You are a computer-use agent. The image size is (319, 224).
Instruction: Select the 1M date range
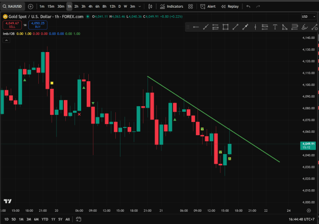(x=21, y=219)
